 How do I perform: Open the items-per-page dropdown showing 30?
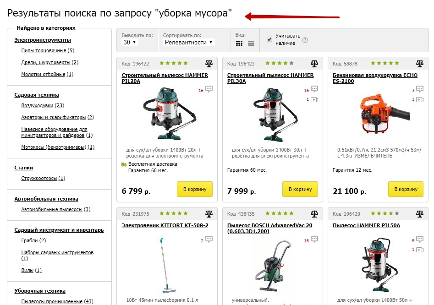click(x=130, y=42)
